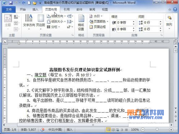The width and height of the screenshot is (179, 134).
Task: Switch to Print Layout view button
Action: [x=109, y=130]
